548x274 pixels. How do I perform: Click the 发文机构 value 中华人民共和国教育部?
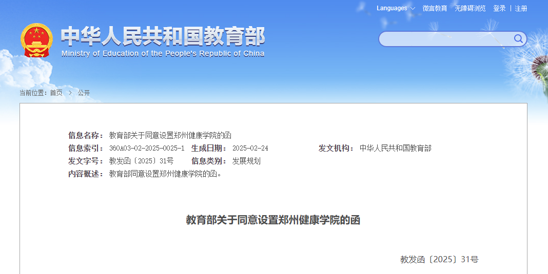coord(396,148)
